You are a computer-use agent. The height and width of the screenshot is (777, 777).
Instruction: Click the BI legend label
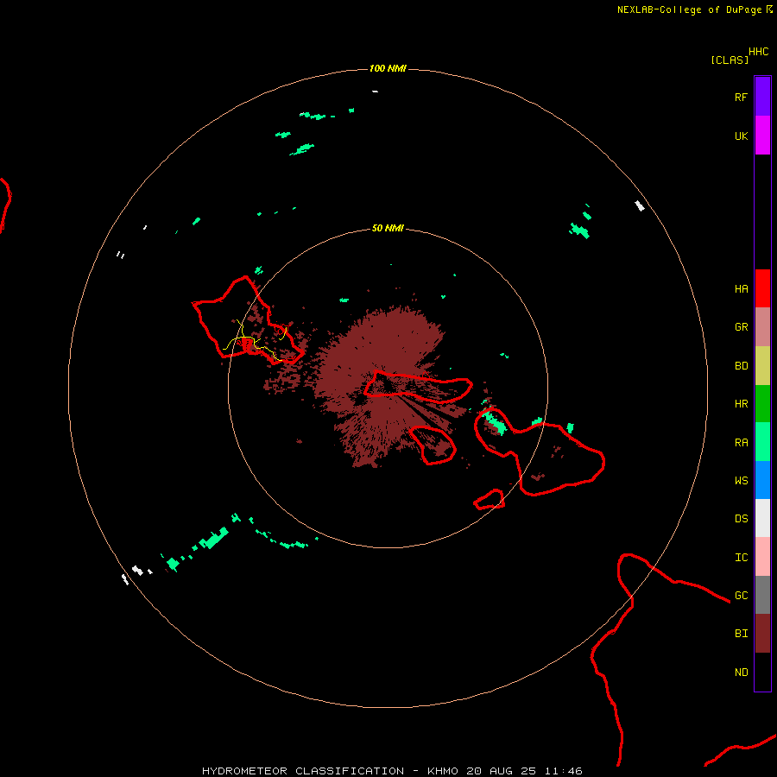pos(741,634)
